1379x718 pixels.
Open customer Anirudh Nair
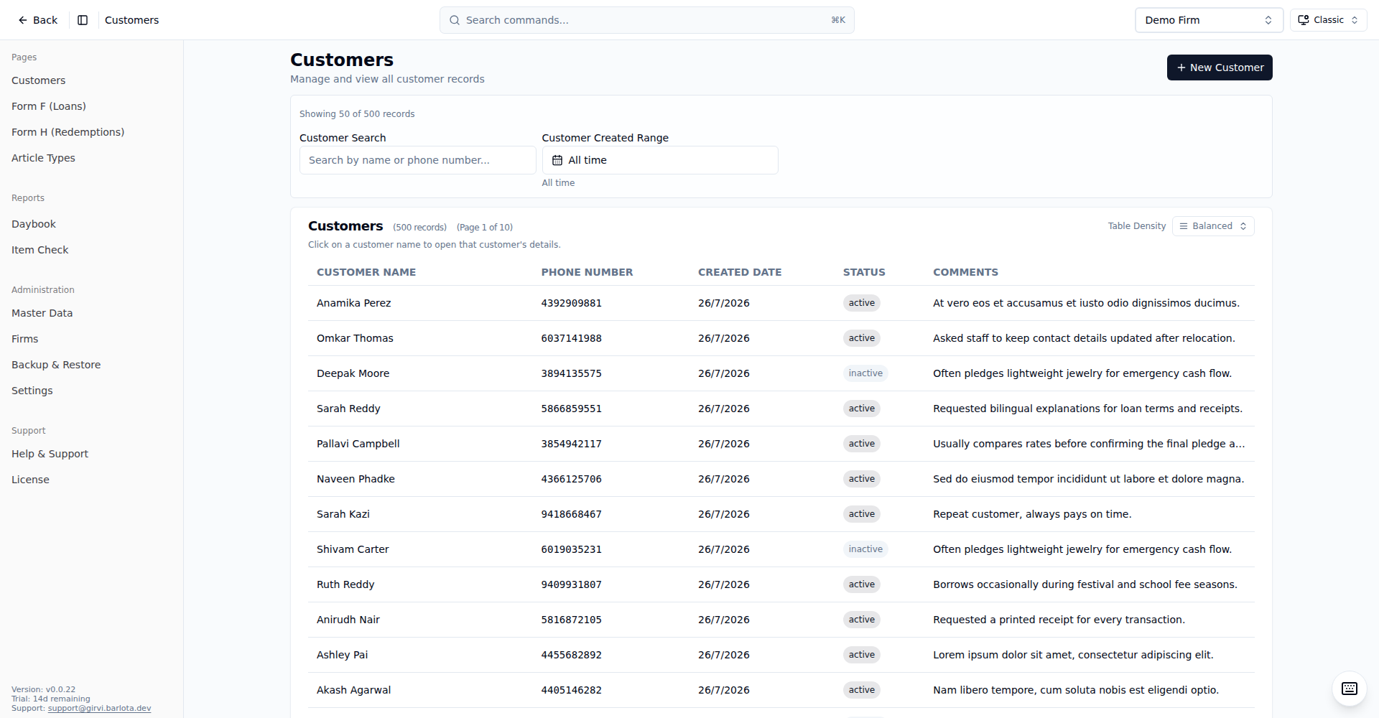click(x=348, y=620)
